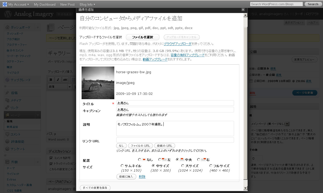Open the My Account dropdown menu
323x193 pixels.
click(x=19, y=4)
